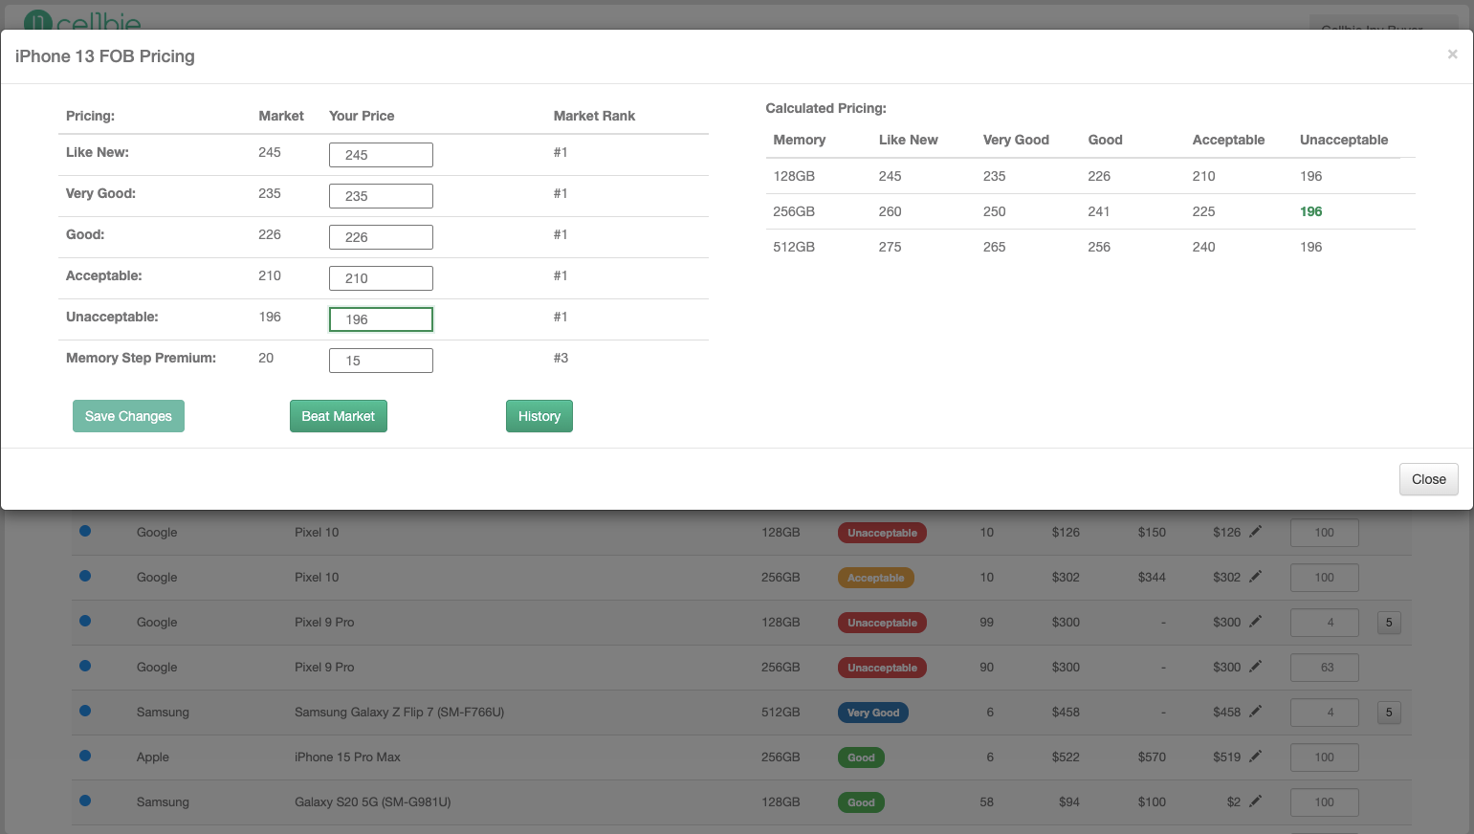Click the iPhone 13 FOB Pricing title
The height and width of the screenshot is (834, 1474).
105,56
